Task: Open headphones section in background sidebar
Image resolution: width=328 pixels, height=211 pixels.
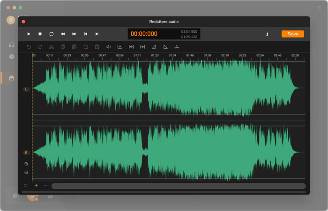Action: pos(12,45)
